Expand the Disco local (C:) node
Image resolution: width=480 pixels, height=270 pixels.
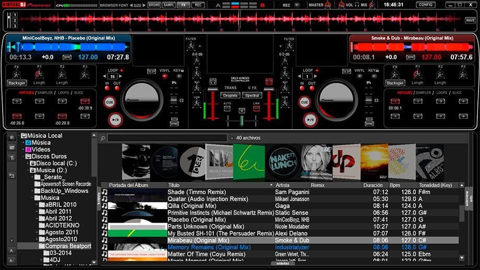(28, 163)
